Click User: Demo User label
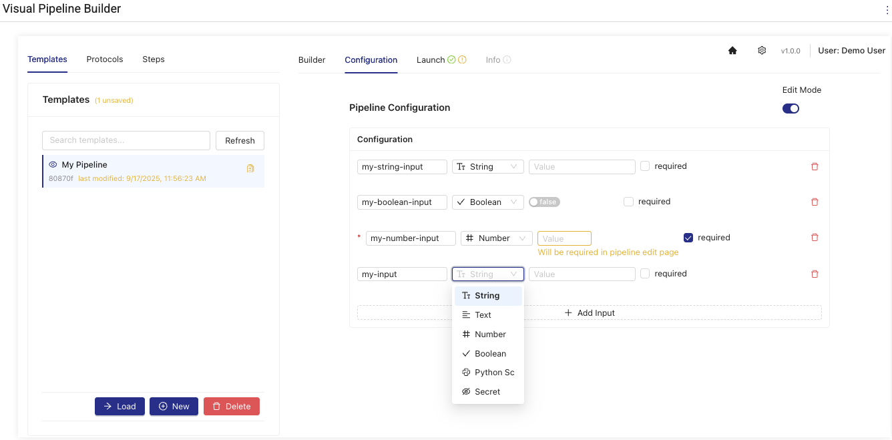 (851, 51)
